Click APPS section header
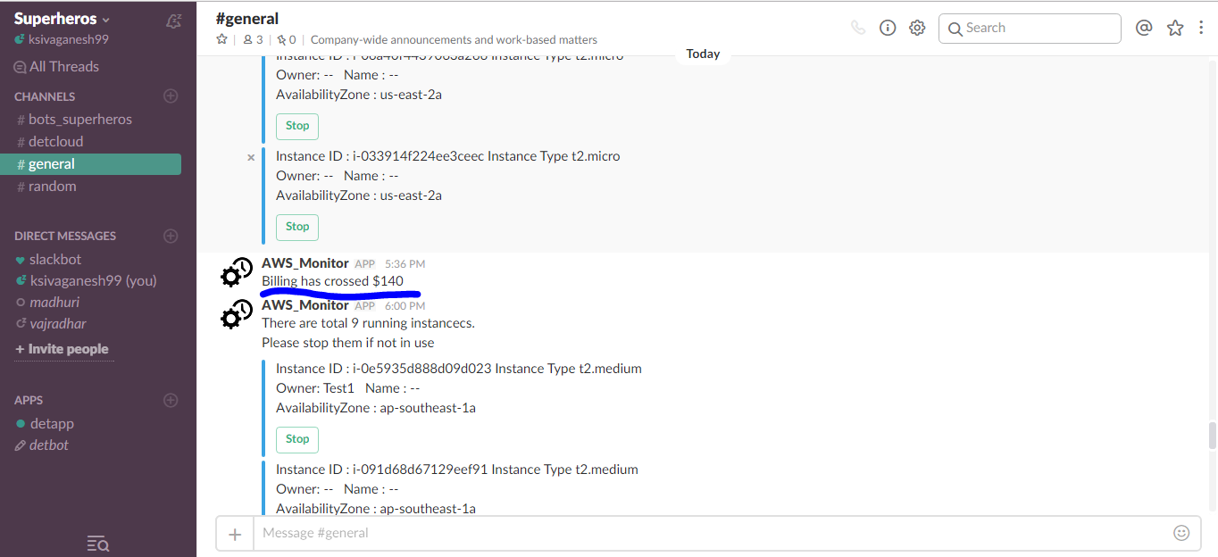The image size is (1218, 557). (x=29, y=401)
